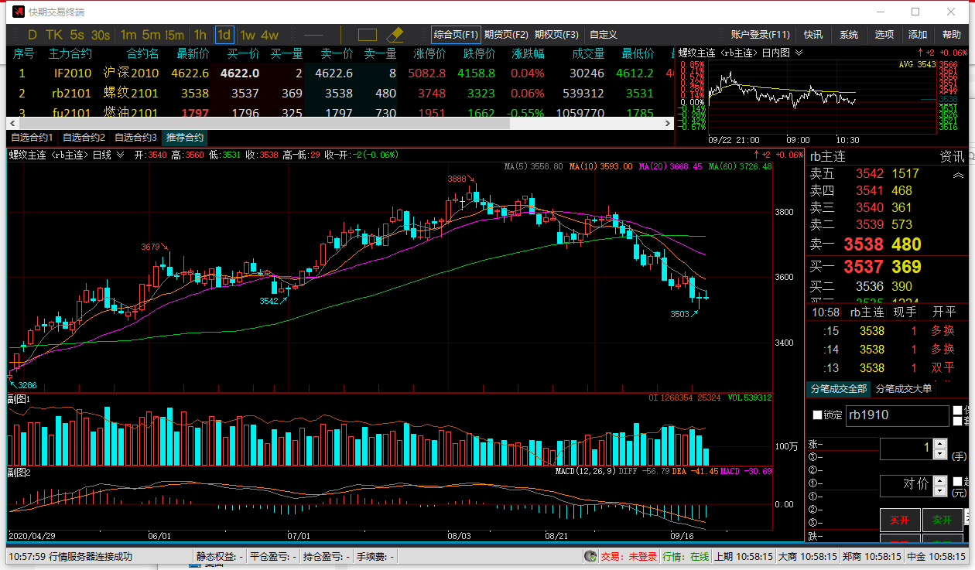Select the horizontal line drawing tool

[x=313, y=35]
